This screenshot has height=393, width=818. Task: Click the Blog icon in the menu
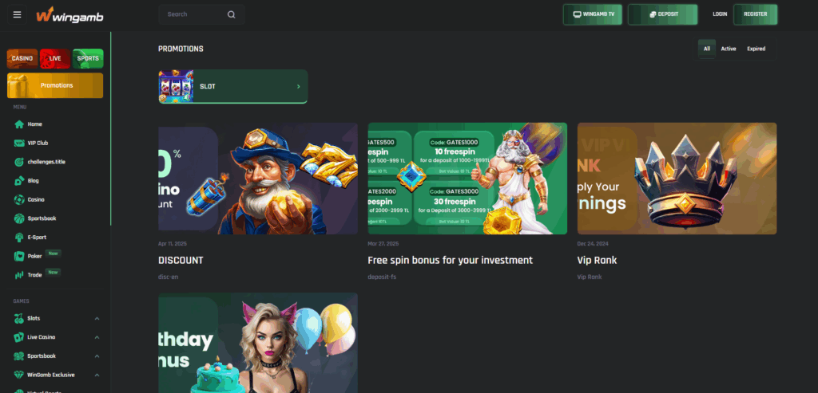19,181
